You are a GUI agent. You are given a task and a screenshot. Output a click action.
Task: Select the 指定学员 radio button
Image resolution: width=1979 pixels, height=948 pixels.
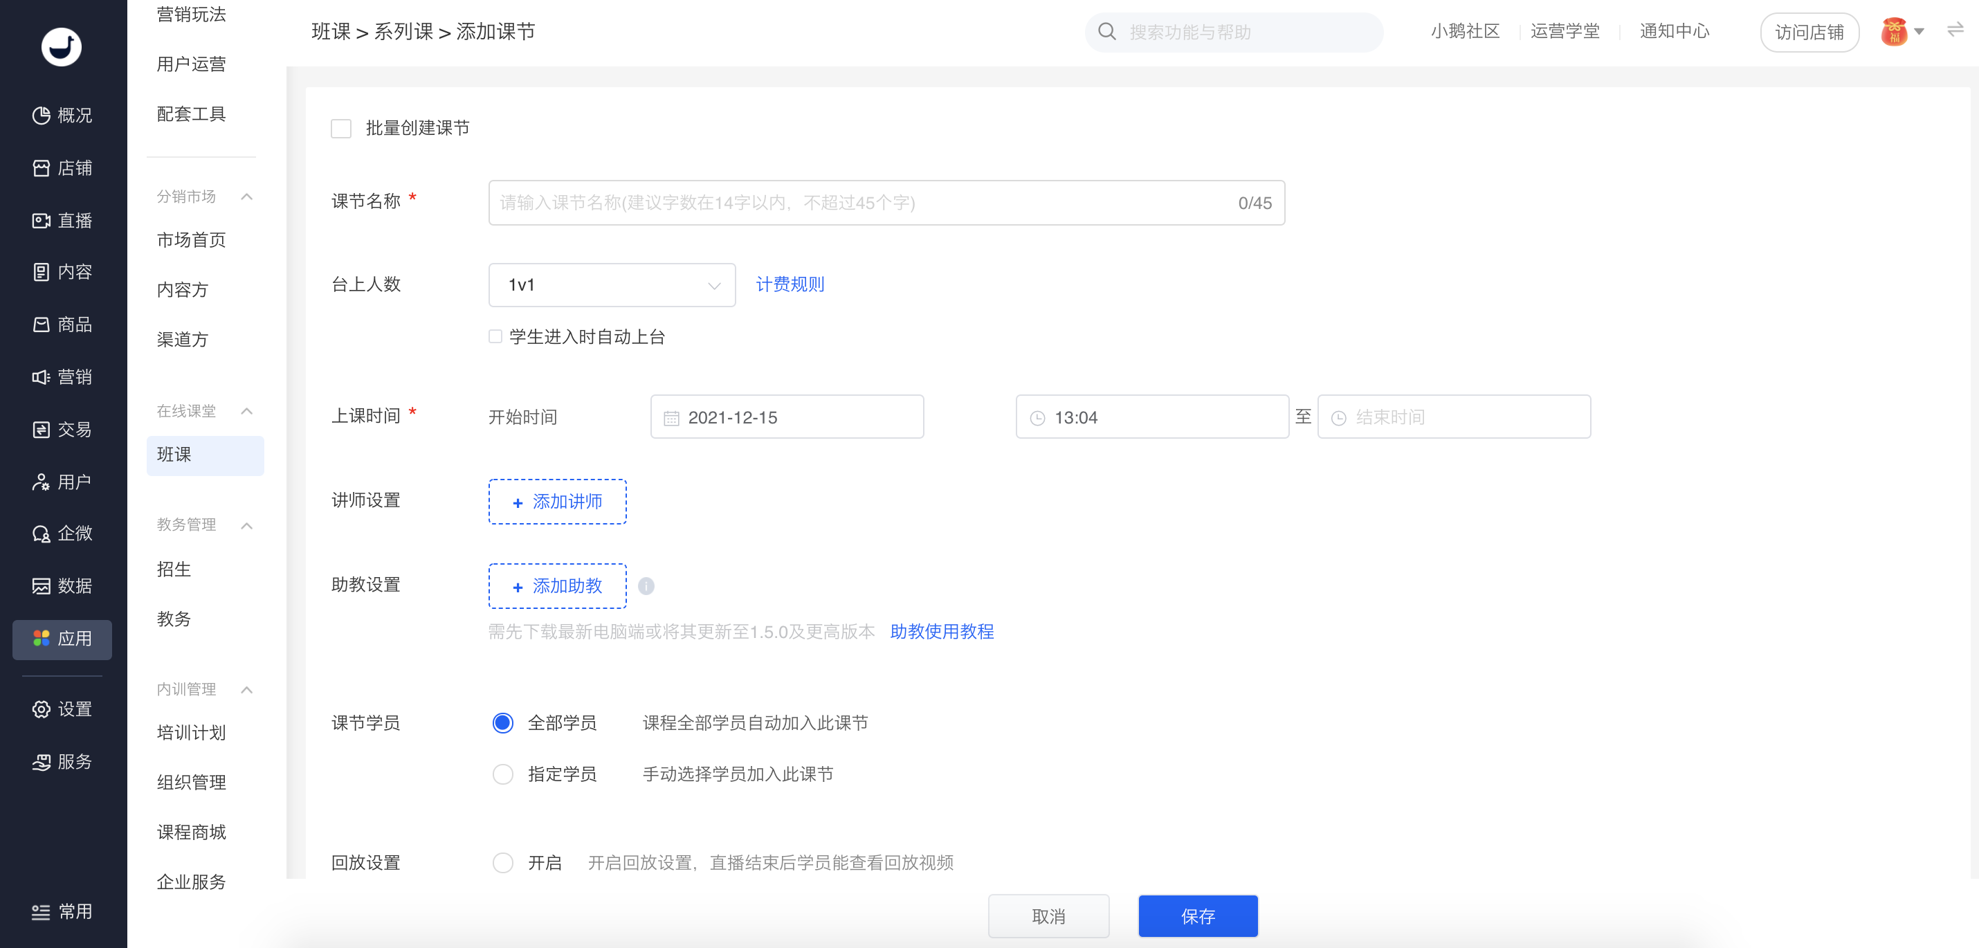point(502,774)
